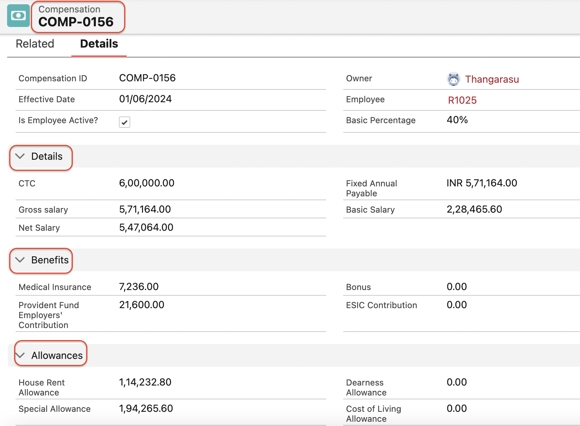Click the owner avatar icon beside Thangarasu
The height and width of the screenshot is (426, 580).
(x=453, y=79)
